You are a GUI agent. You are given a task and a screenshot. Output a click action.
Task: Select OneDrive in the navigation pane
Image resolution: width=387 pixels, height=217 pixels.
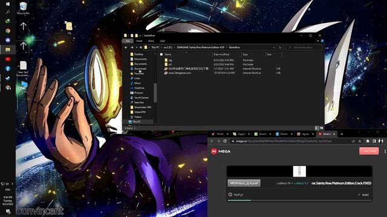pyautogui.click(x=137, y=88)
